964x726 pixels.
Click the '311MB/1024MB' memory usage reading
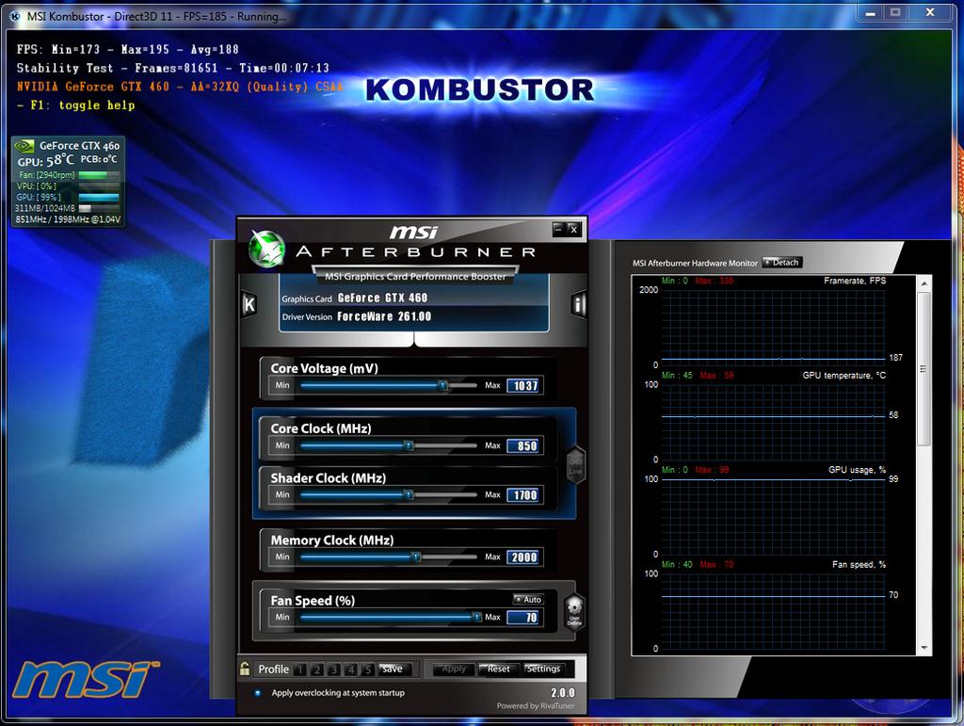[45, 208]
